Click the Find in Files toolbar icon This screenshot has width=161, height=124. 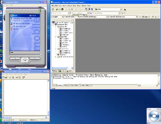96,9
